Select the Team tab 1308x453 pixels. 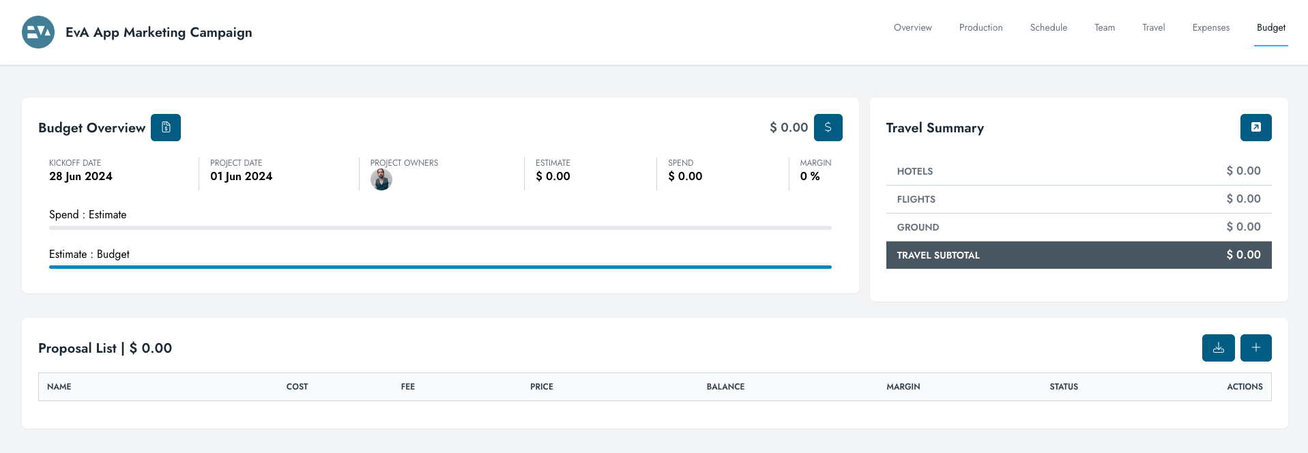[x=1104, y=28]
